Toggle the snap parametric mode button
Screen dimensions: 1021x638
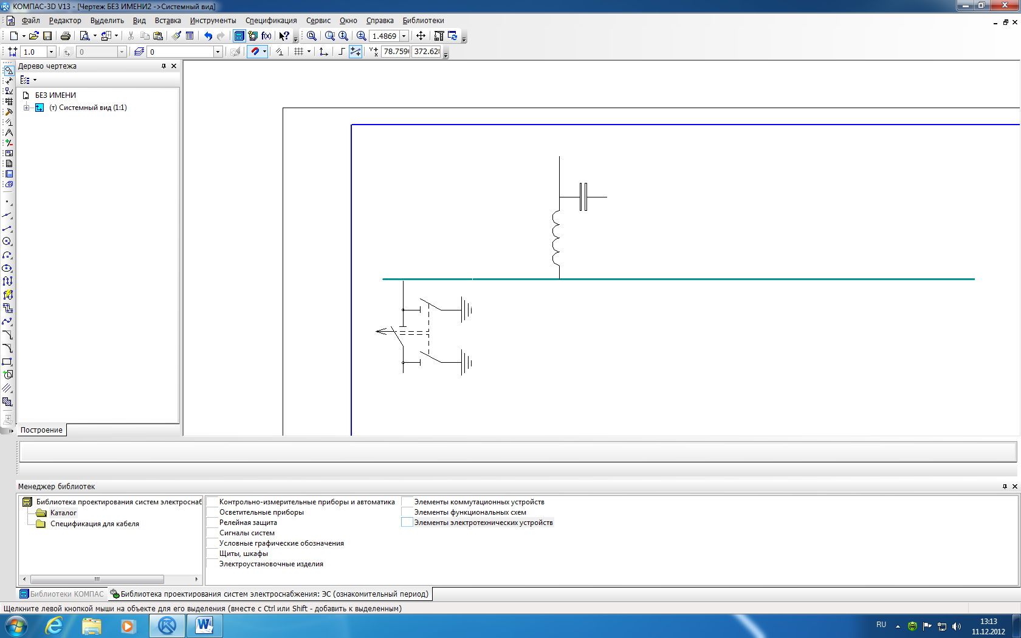click(356, 52)
